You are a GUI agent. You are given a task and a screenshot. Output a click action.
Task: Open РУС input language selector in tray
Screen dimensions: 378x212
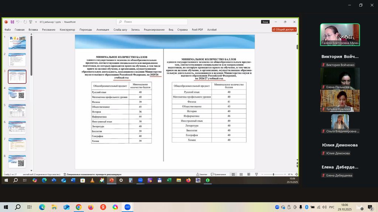pyautogui.click(x=332, y=207)
